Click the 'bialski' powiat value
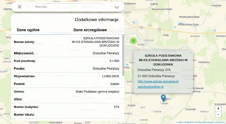 tap(115, 84)
